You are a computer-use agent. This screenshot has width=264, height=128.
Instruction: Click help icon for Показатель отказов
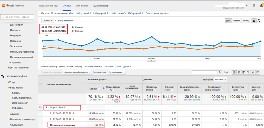pyautogui.click(x=156, y=90)
